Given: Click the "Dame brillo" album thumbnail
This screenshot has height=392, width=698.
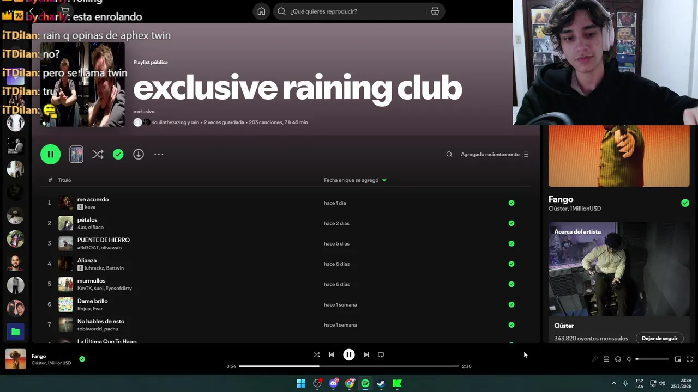Looking at the screenshot, I should click(65, 304).
